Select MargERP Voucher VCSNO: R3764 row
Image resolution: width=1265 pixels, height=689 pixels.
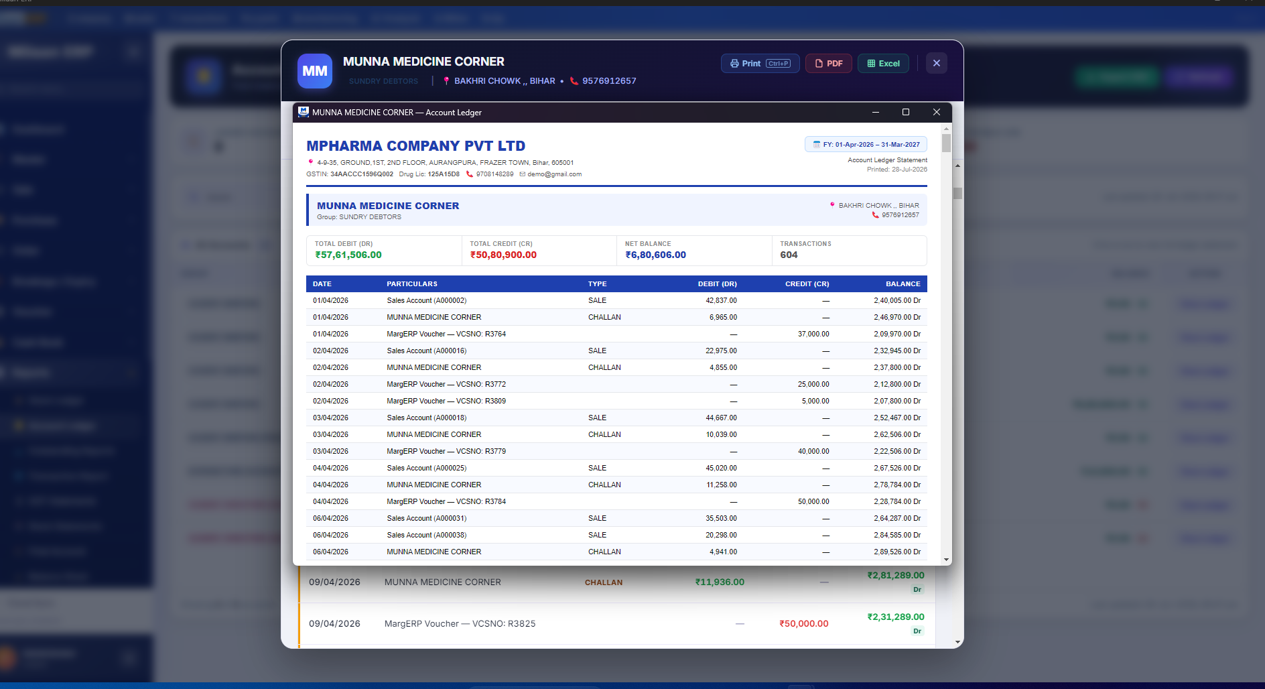point(616,334)
